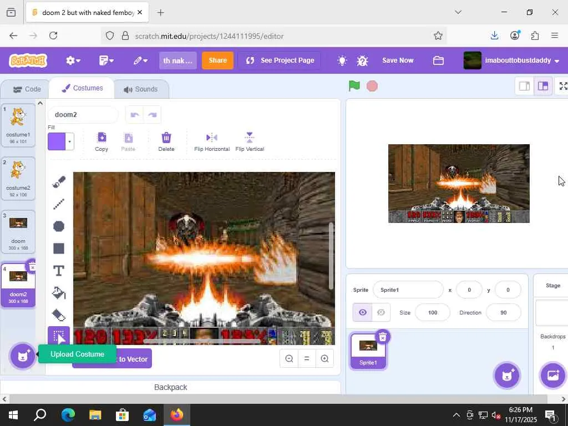568x426 pixels.
Task: Select the Text tool
Action: click(x=59, y=271)
